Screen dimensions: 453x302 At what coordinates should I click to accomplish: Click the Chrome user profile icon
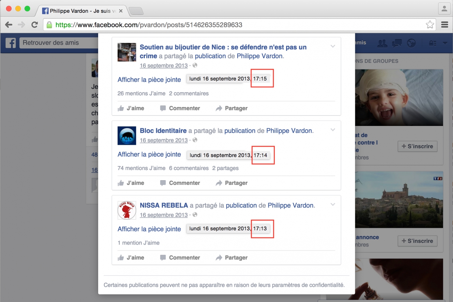coord(444,8)
